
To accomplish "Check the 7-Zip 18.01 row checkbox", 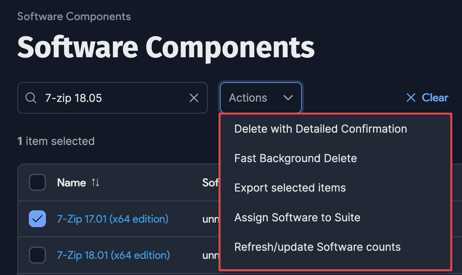I will click(37, 255).
